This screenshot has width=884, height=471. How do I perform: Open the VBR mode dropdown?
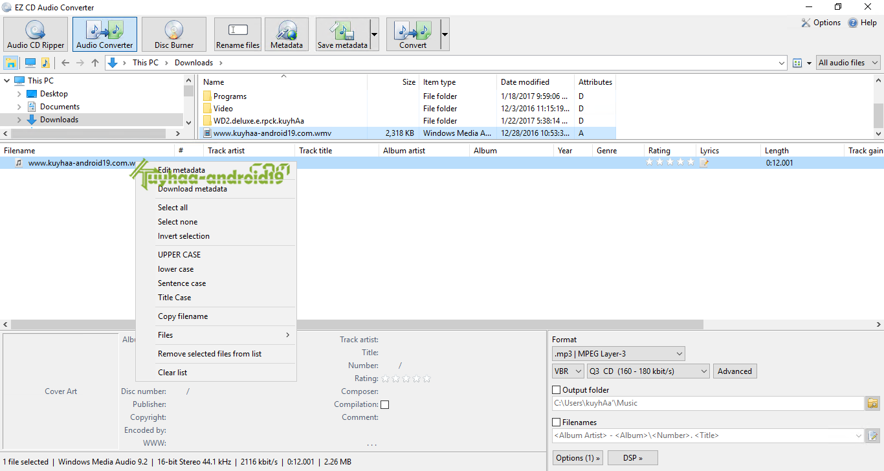pos(568,371)
